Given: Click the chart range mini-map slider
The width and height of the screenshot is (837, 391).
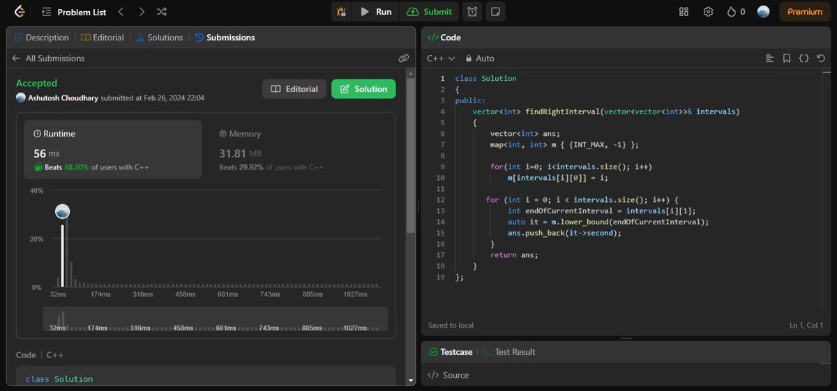Looking at the screenshot, I should click(215, 320).
